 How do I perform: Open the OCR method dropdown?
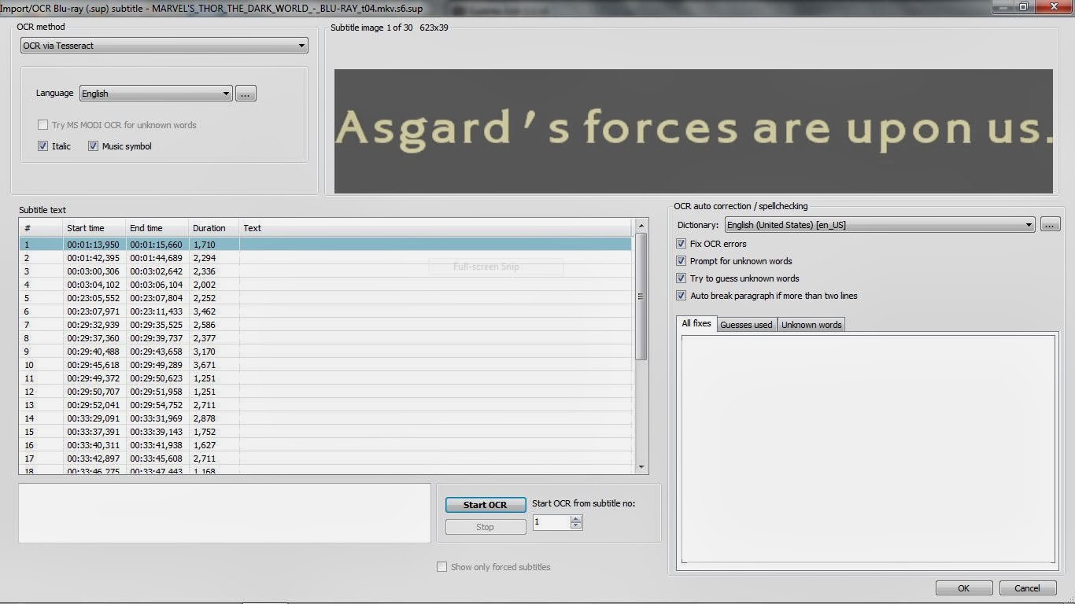164,46
